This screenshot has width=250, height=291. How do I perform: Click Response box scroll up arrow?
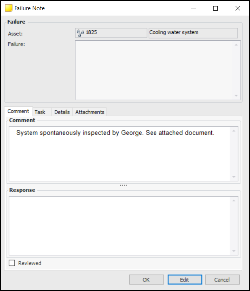pyautogui.click(x=234, y=201)
